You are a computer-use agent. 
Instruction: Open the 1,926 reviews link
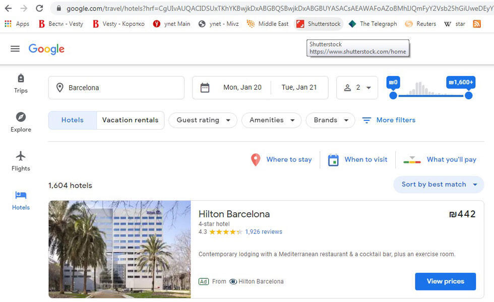click(x=264, y=232)
